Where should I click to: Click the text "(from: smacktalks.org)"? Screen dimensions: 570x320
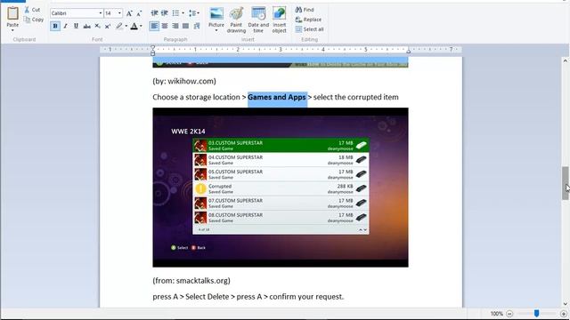point(191,281)
